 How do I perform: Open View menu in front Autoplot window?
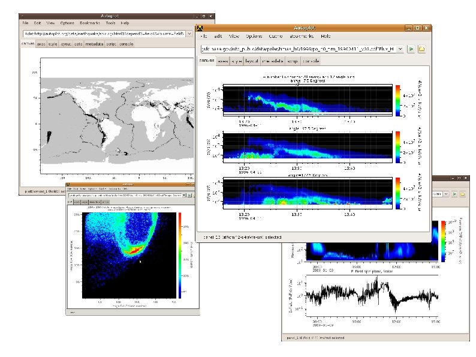(234, 36)
